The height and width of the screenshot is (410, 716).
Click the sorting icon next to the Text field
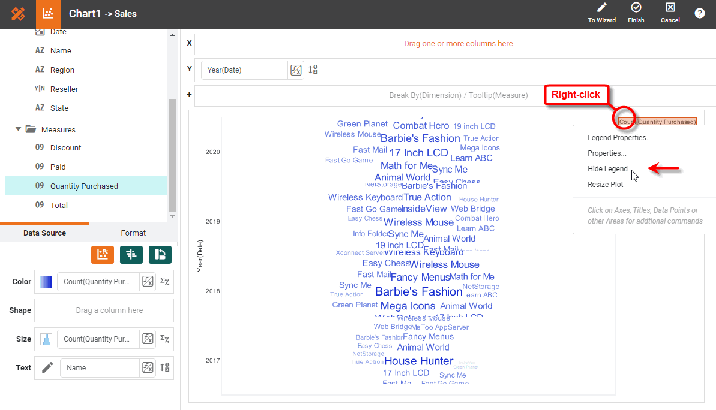coord(164,367)
